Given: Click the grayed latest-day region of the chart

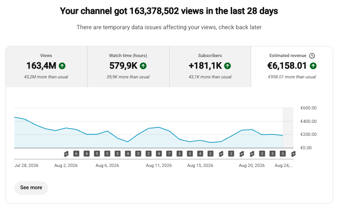Looking at the screenshot, I should click(288, 128).
